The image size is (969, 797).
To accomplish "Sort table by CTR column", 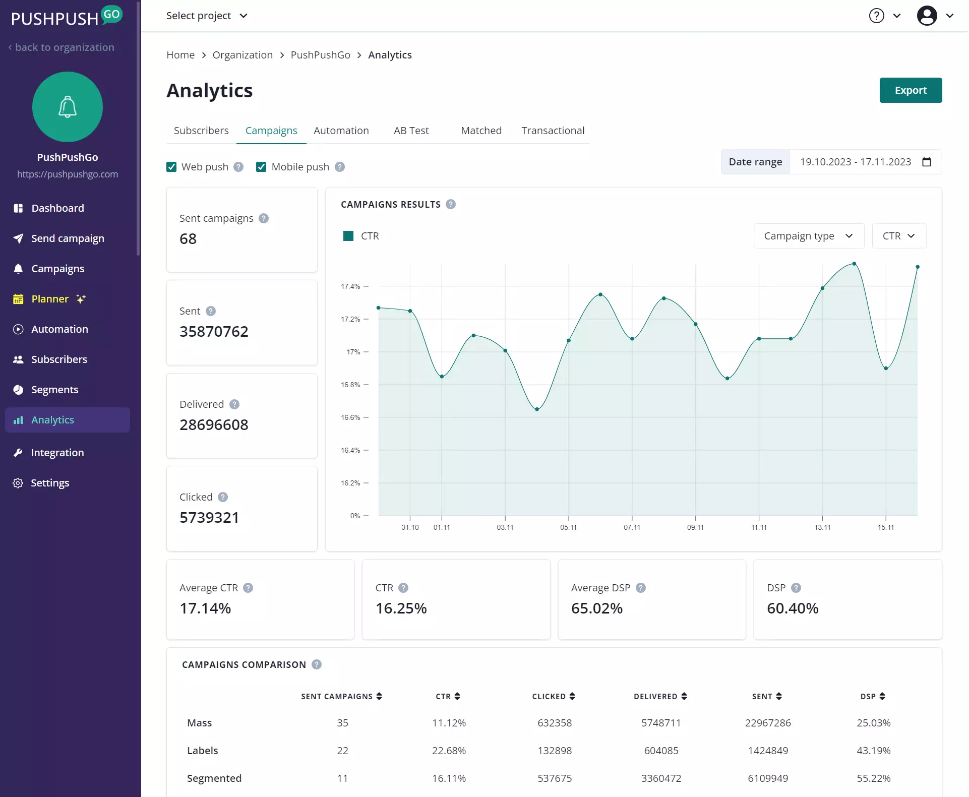I will 448,696.
